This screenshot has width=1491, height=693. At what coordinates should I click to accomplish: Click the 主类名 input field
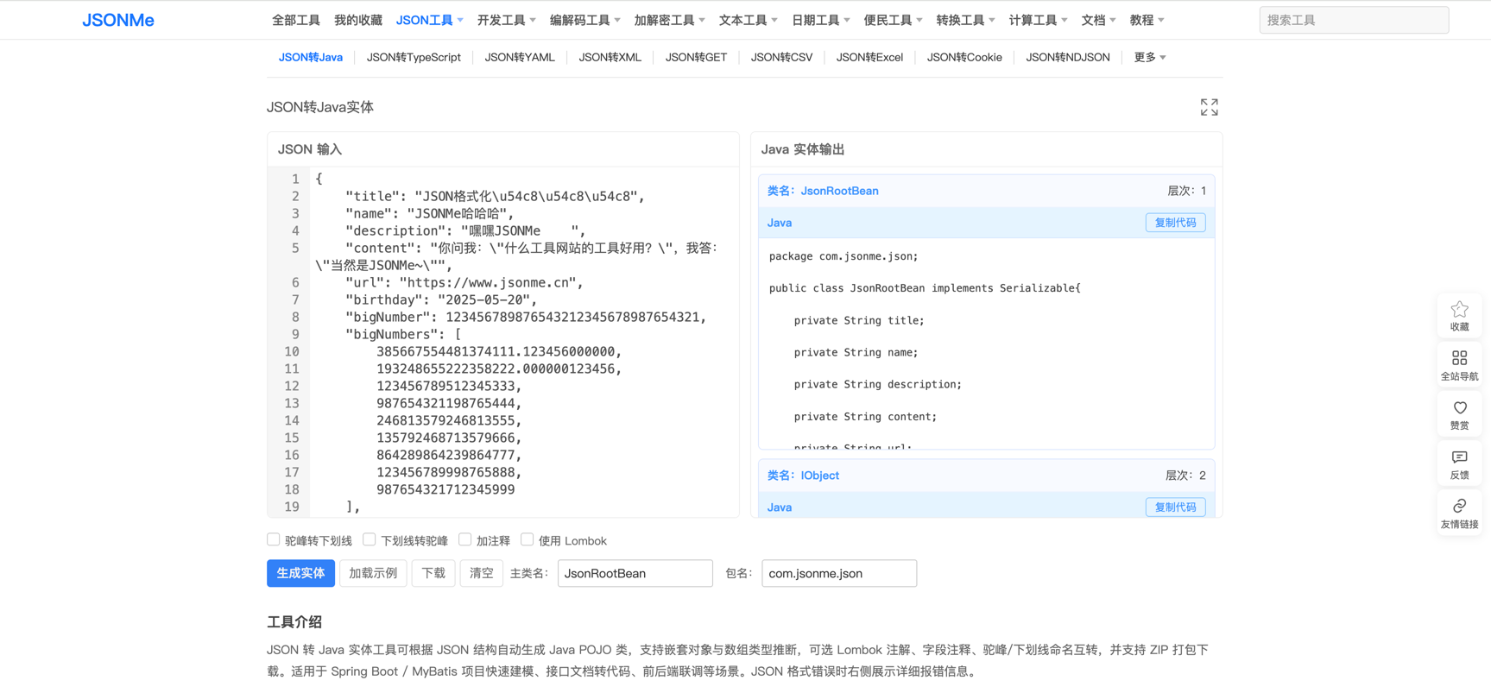[x=635, y=573]
